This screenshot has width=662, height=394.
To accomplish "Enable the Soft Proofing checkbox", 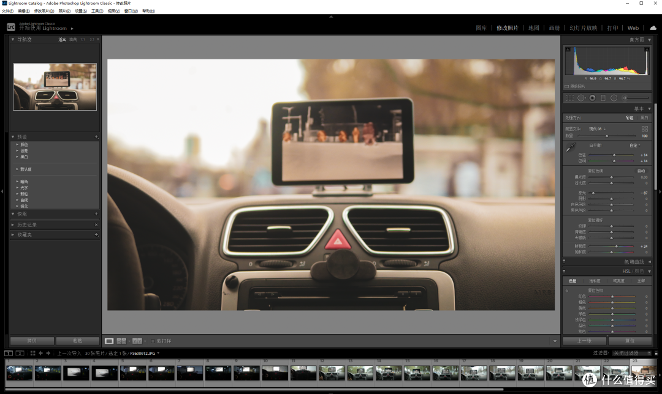I will [153, 341].
